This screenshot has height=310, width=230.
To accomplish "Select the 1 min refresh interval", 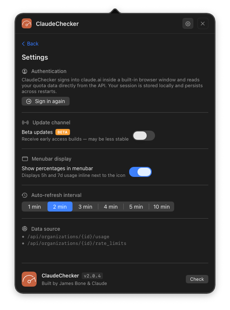I will pyautogui.click(x=34, y=207).
